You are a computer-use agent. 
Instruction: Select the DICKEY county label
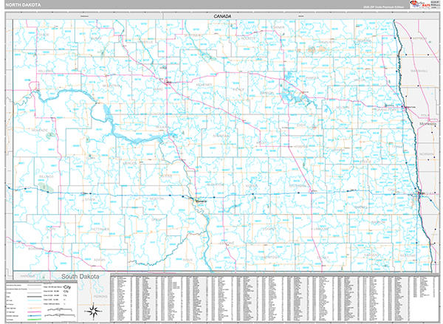pos(323,258)
